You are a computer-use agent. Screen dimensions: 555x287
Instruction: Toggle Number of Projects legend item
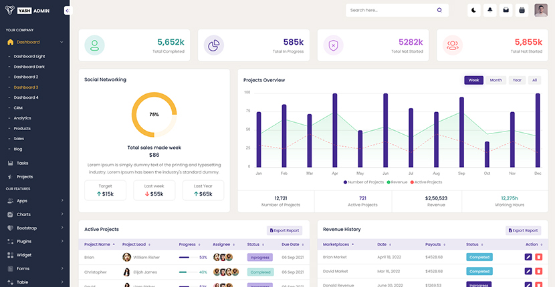tap(364, 182)
